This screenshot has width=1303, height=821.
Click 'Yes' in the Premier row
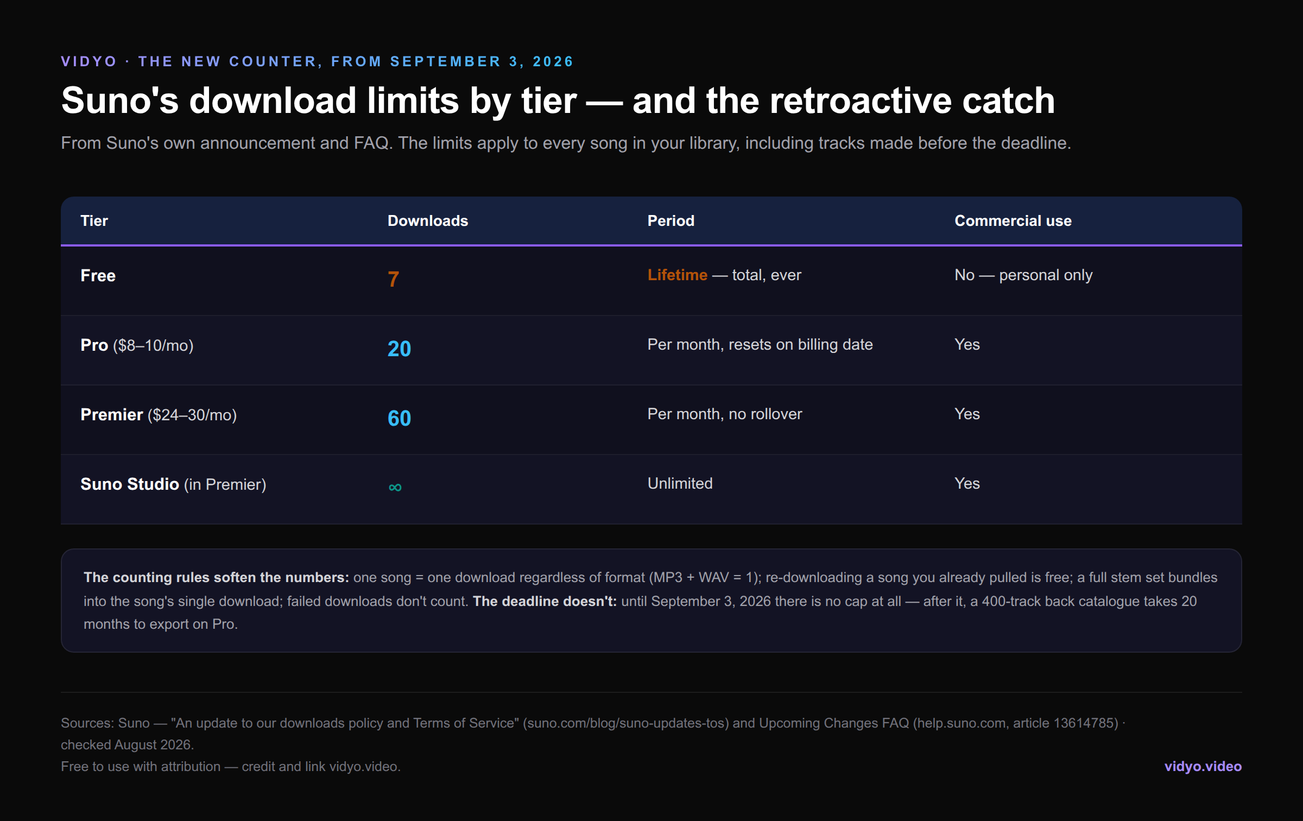tap(967, 414)
